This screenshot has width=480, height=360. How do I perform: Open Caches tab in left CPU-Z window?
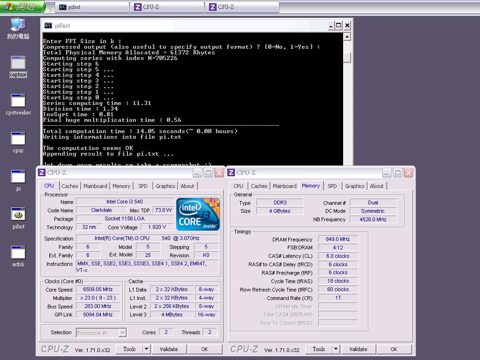[x=70, y=186]
